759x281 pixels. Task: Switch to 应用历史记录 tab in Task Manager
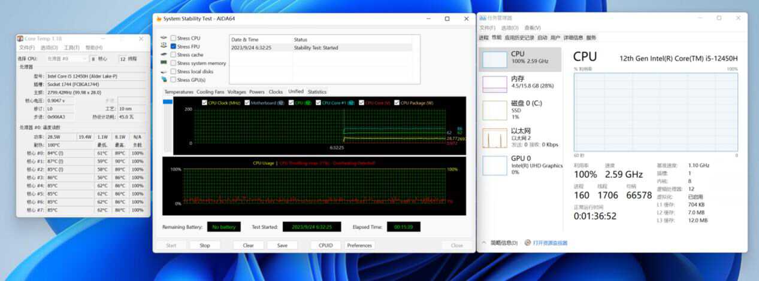coord(519,37)
